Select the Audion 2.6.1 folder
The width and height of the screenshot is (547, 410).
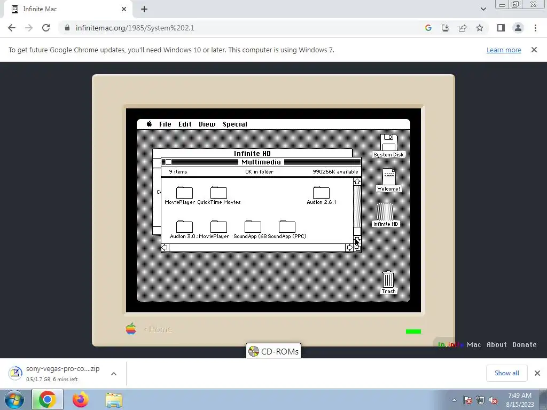tap(321, 192)
